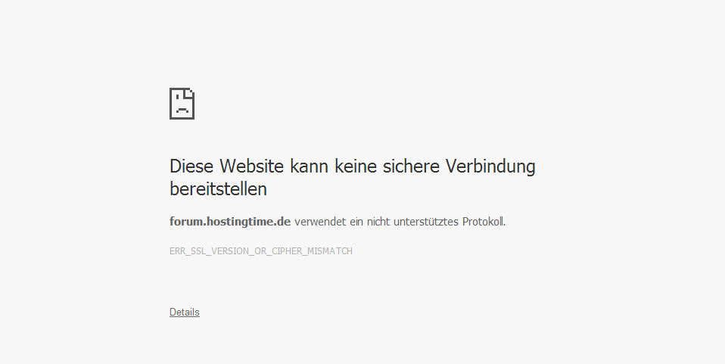This screenshot has width=725, height=364.
Task: Open the Details link
Action: pyautogui.click(x=185, y=313)
